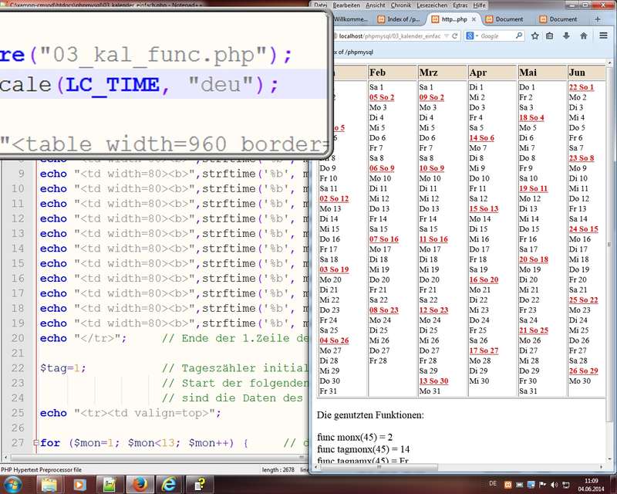
Task: Collapse the for loop fold marker at line 27
Action: pyautogui.click(x=35, y=443)
